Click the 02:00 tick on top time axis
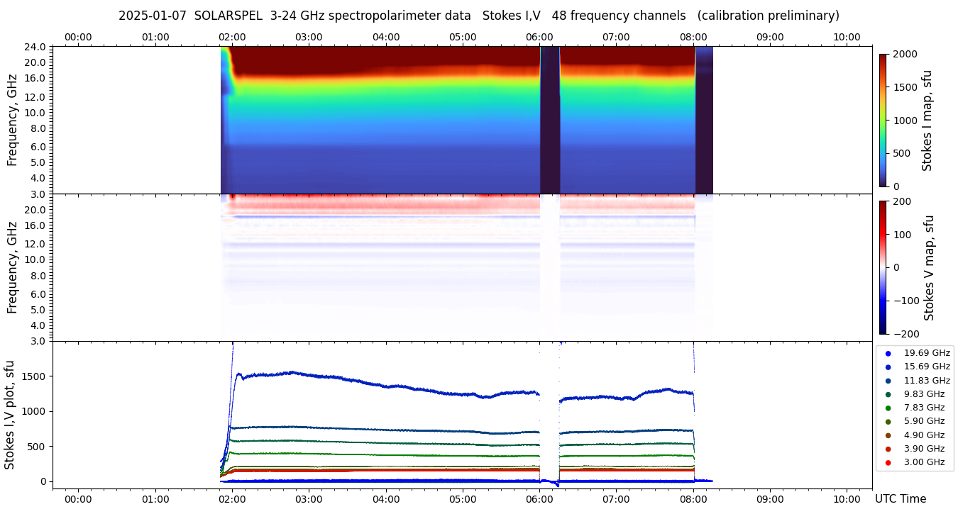 tap(232, 37)
